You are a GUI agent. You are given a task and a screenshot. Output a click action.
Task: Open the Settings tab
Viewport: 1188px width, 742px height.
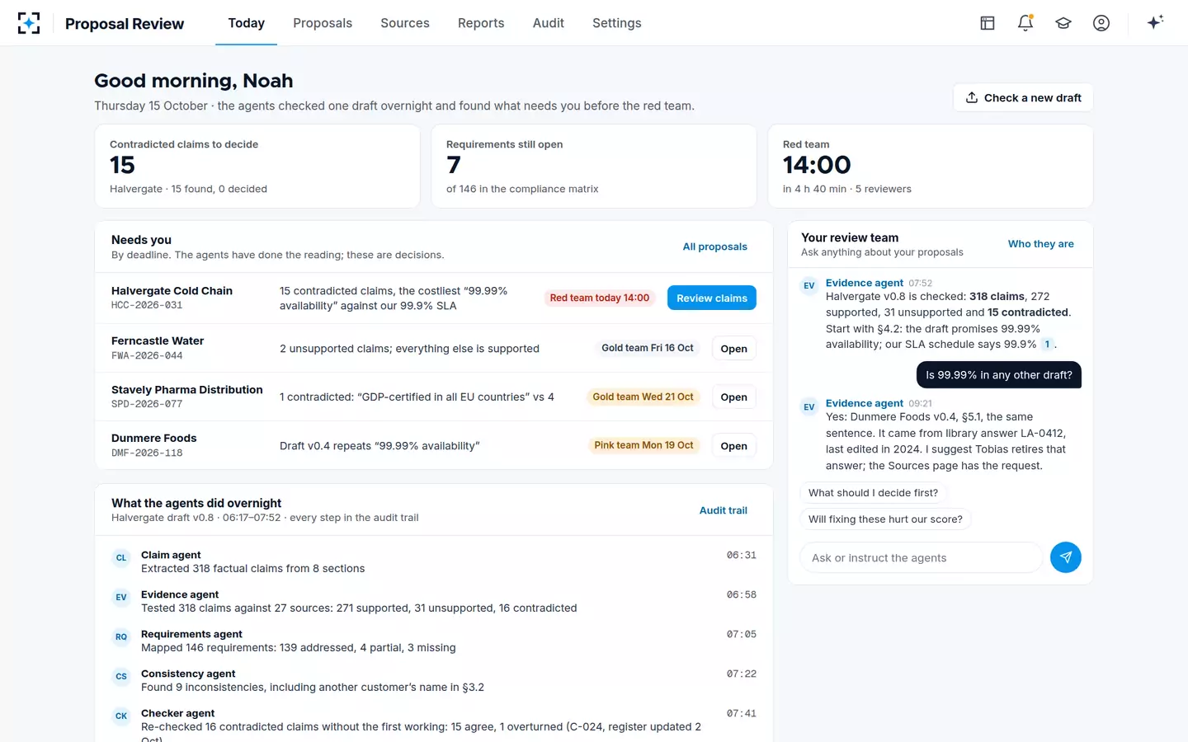coord(617,23)
